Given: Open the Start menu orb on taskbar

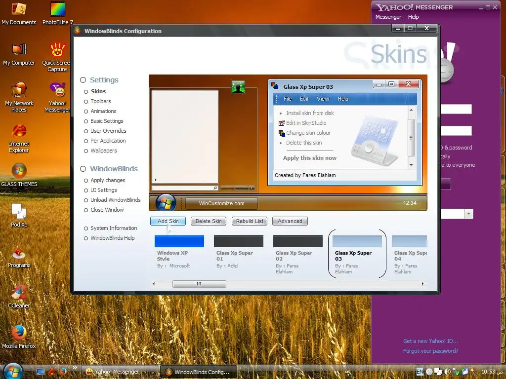Looking at the screenshot, I should click(x=13, y=371).
